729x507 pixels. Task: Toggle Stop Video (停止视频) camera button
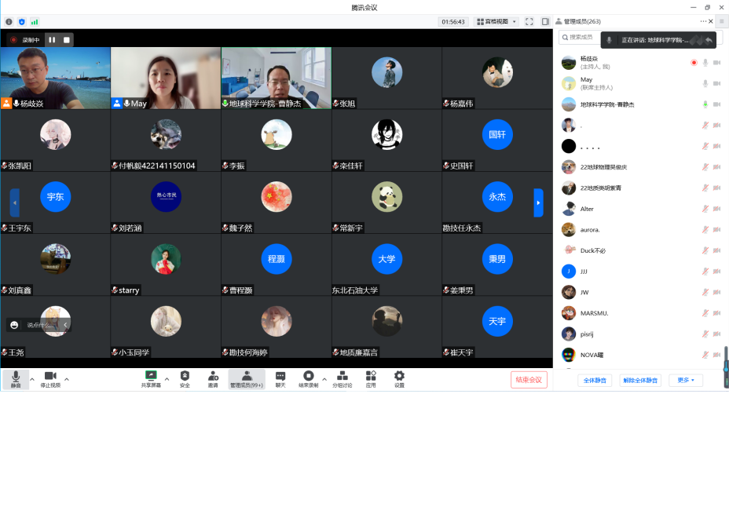(50, 377)
